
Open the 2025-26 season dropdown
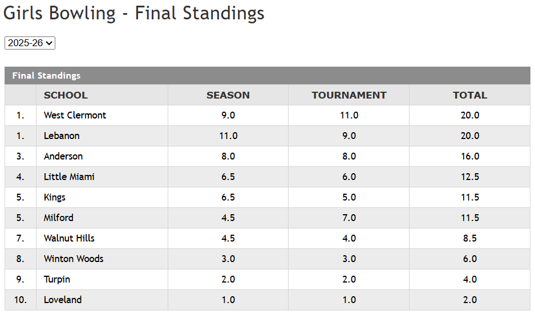30,43
